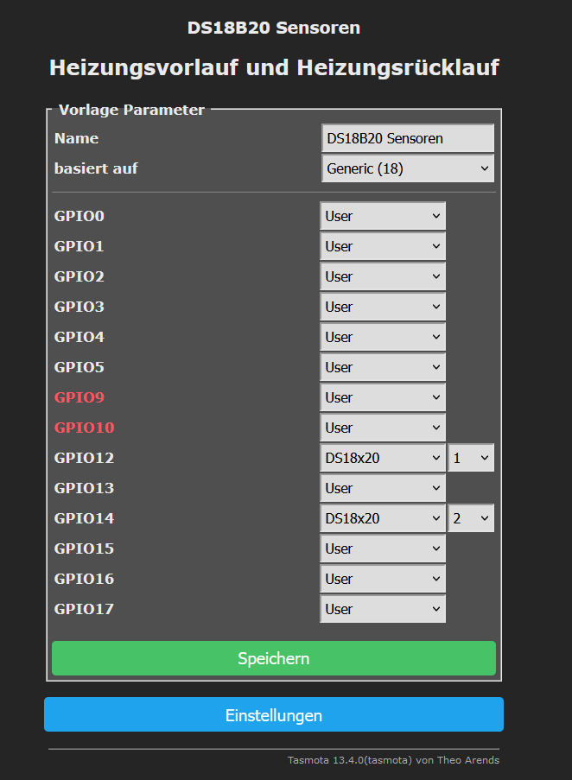Image resolution: width=572 pixels, height=780 pixels.
Task: Open the GPIO5 User dropdown
Action: pyautogui.click(x=383, y=367)
